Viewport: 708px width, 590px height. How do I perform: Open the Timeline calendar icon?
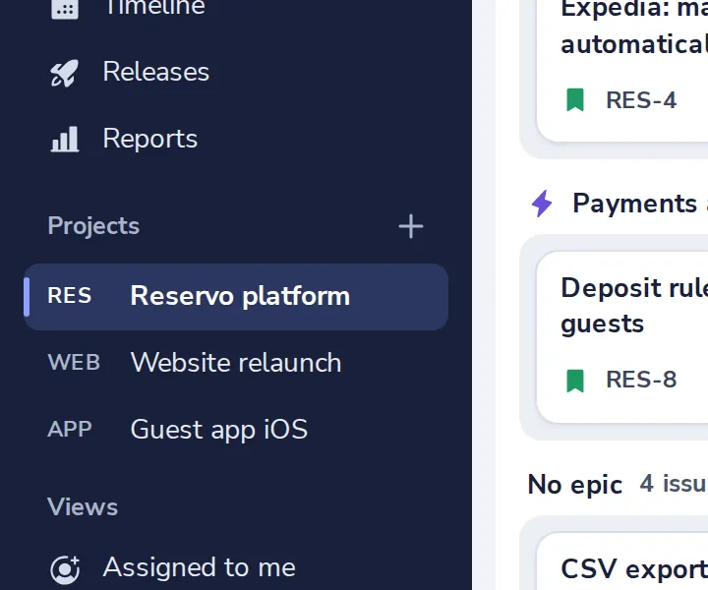[x=65, y=8]
